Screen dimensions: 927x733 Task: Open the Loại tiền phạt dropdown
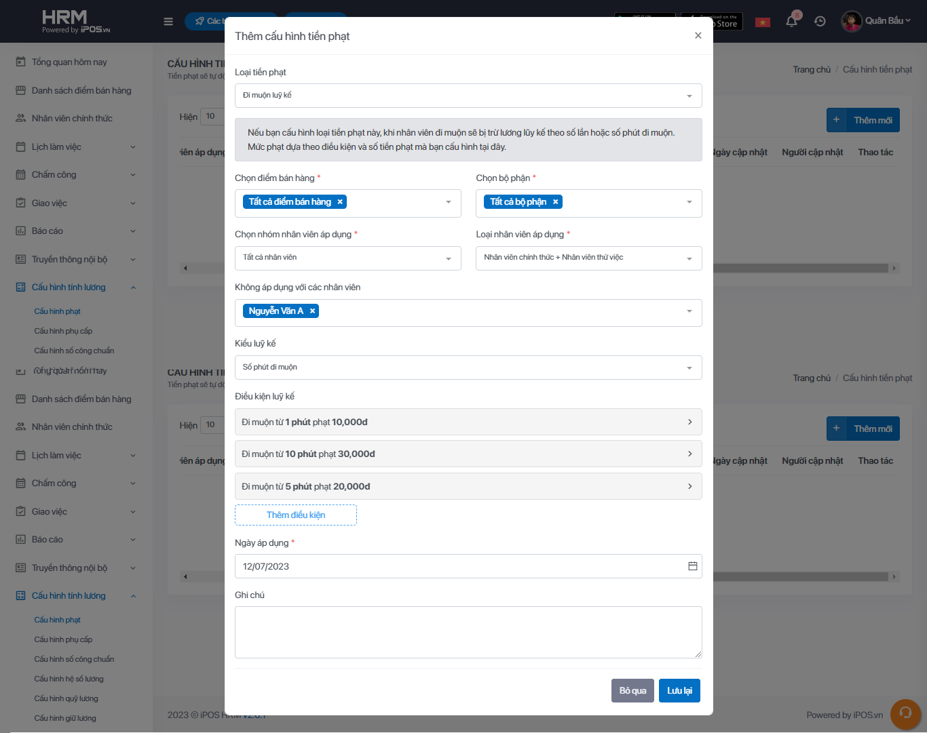coord(468,96)
